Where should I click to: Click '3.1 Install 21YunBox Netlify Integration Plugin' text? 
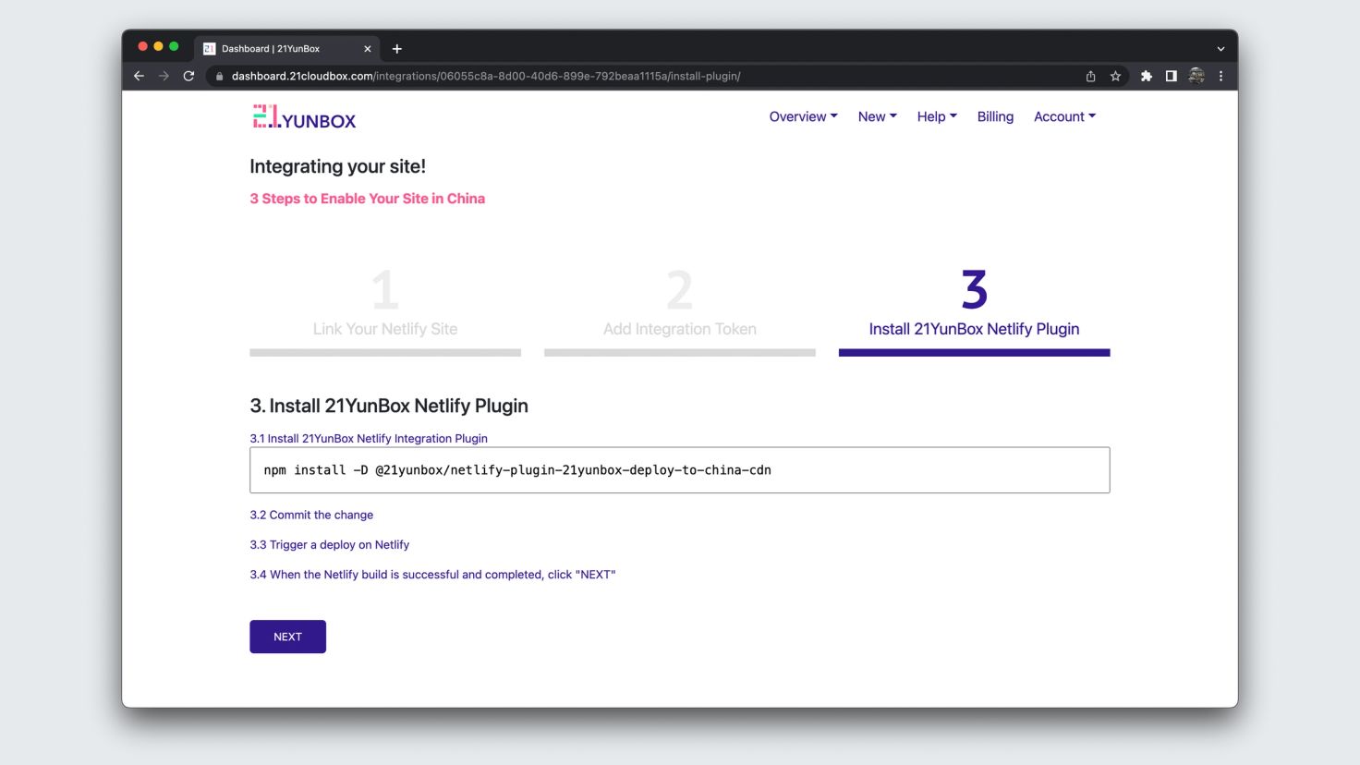(x=369, y=439)
